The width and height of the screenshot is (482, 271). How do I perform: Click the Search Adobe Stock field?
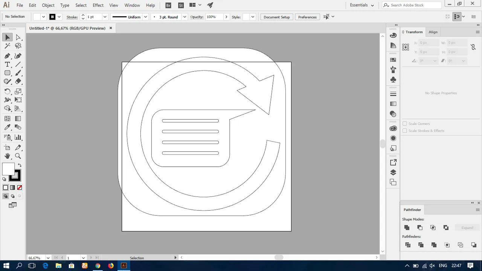[x=412, y=5]
